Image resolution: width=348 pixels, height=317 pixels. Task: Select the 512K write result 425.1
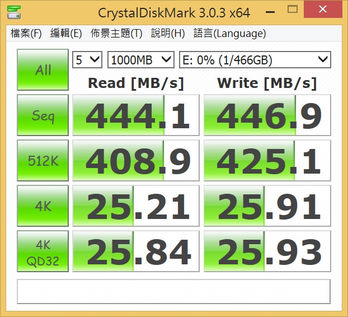tap(267, 160)
